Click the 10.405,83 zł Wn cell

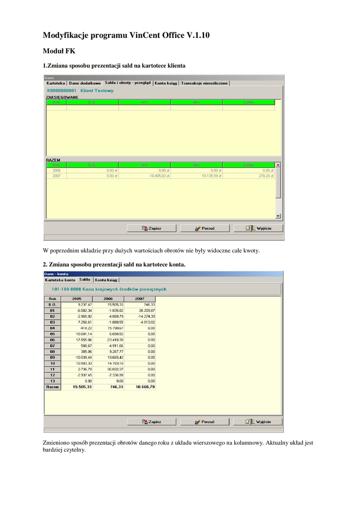145,176
